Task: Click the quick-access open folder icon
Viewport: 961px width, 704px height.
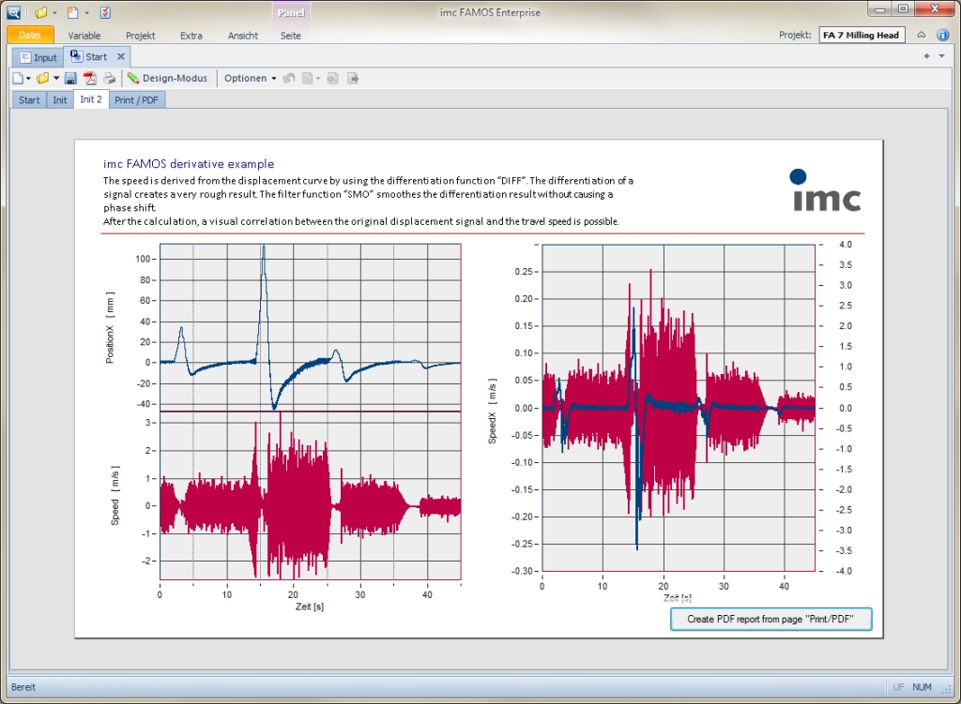Action: click(41, 12)
